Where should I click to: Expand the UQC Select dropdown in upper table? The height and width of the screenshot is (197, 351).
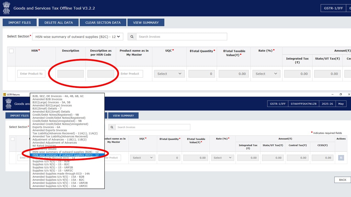click(x=169, y=74)
